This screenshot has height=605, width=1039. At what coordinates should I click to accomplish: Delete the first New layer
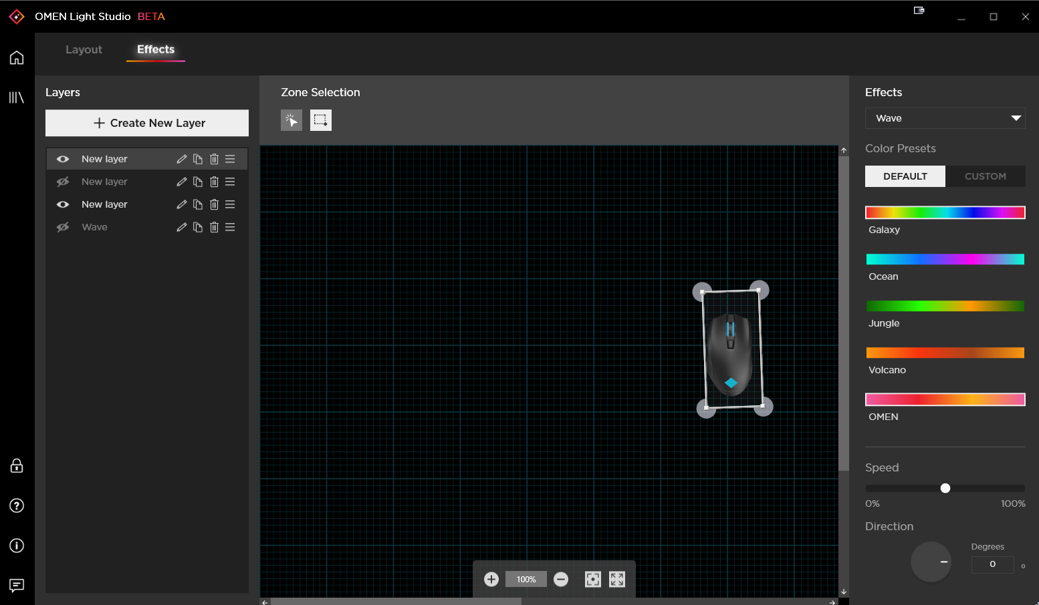pyautogui.click(x=214, y=159)
